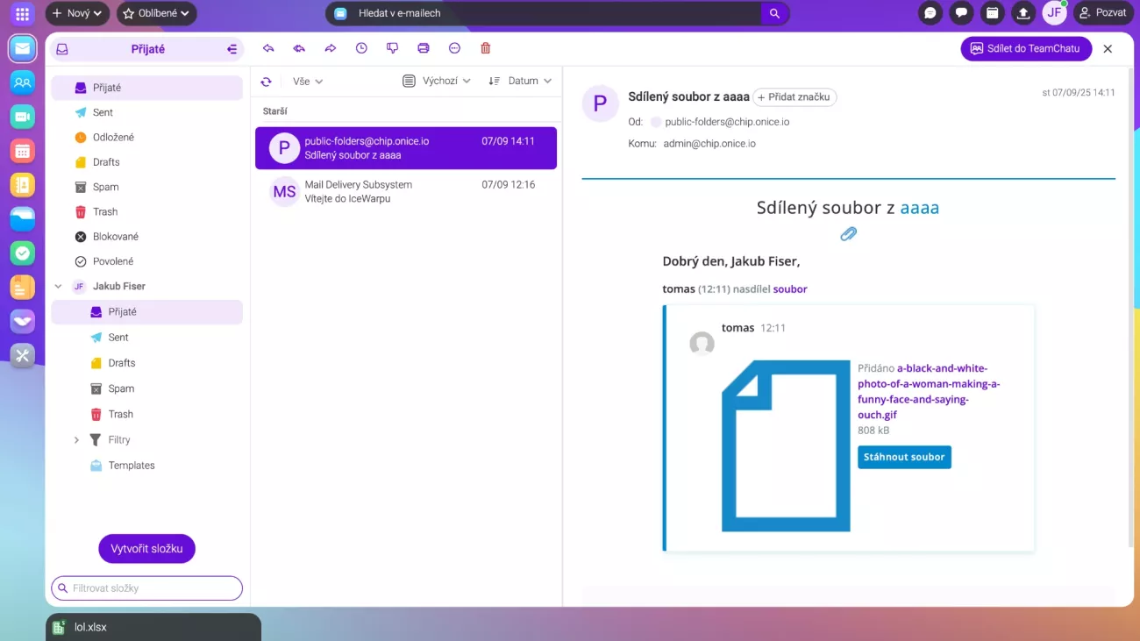This screenshot has height=641, width=1140.
Task: Click the reply arrow in mail toolbar
Action: 268,49
